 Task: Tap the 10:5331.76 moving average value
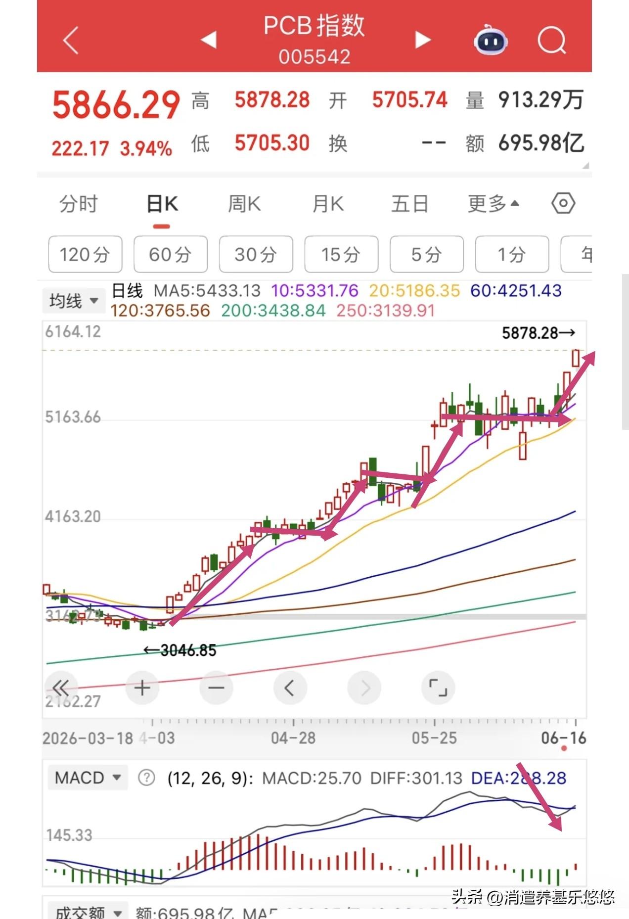click(x=314, y=290)
